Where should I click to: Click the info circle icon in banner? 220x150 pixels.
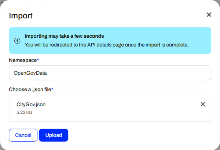(17, 41)
